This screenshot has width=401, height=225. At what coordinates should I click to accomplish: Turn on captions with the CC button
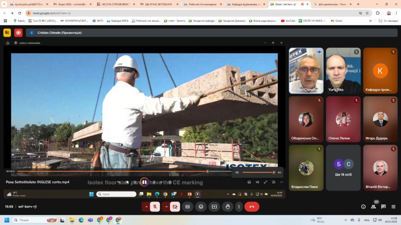click(188, 207)
